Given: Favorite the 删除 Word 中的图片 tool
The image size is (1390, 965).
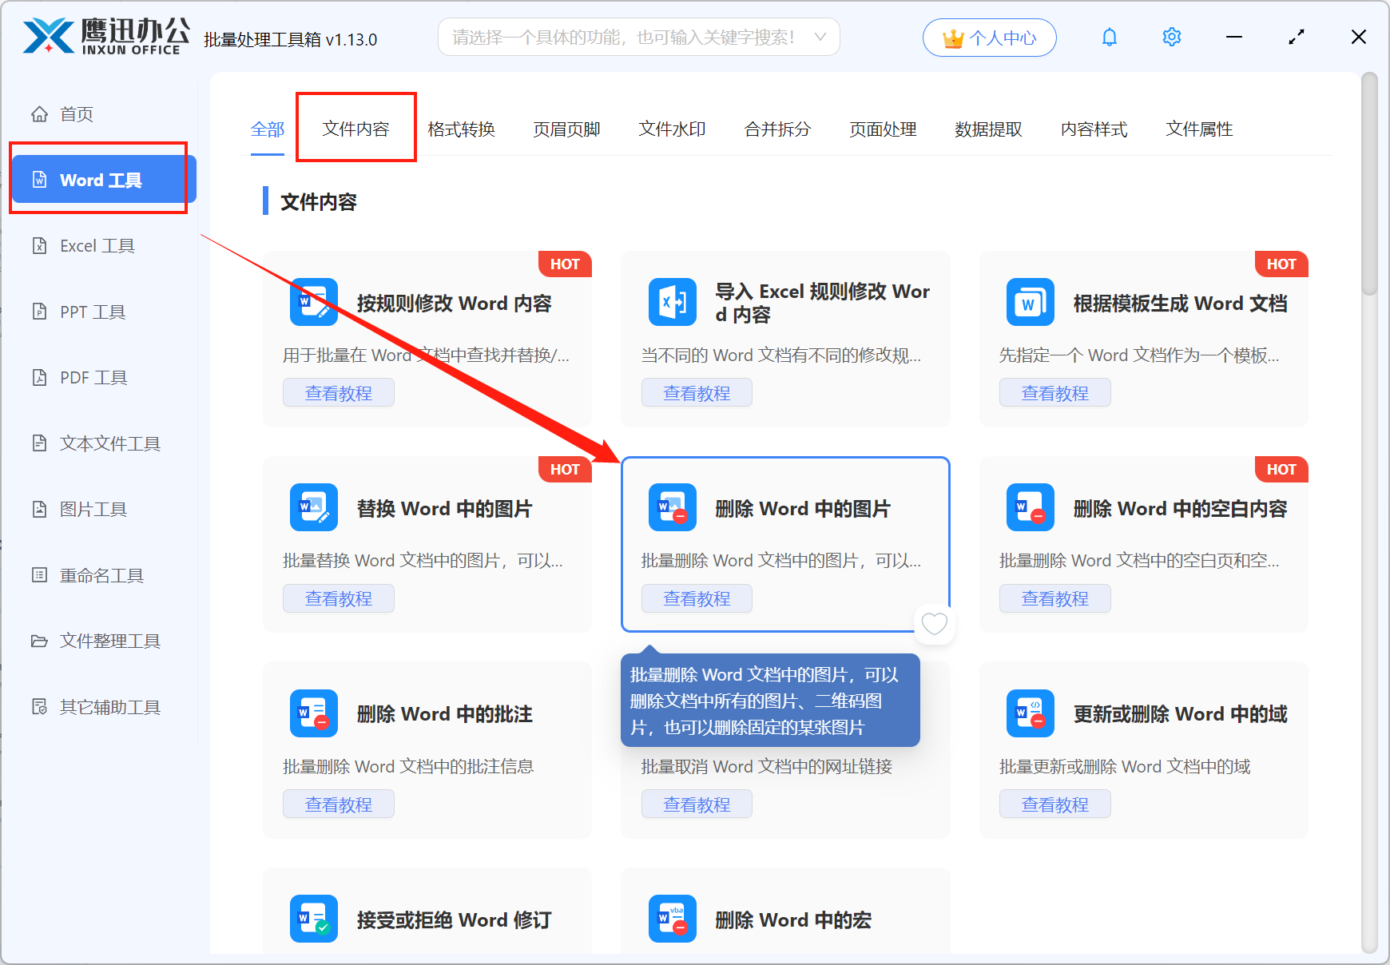Looking at the screenshot, I should [x=934, y=624].
